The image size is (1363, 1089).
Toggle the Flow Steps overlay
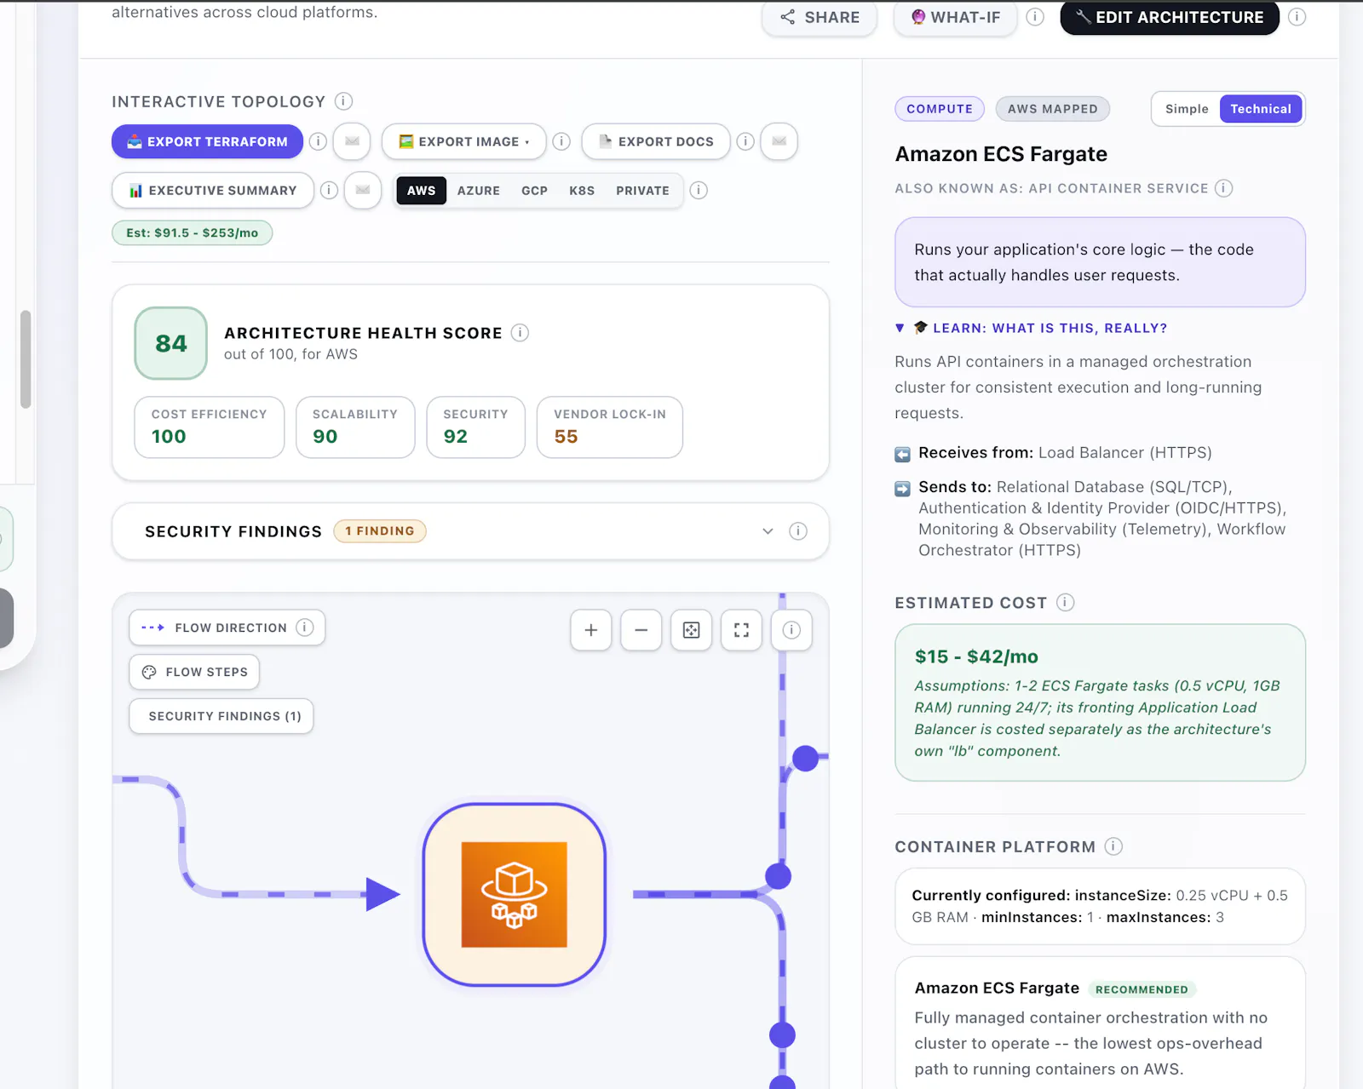point(194,672)
